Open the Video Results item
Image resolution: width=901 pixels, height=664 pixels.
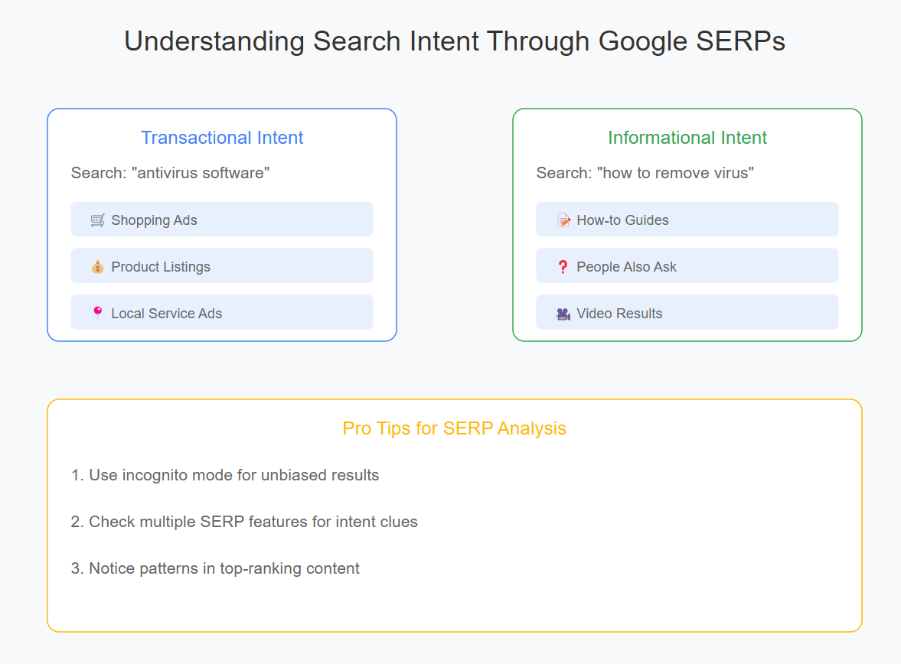(687, 313)
